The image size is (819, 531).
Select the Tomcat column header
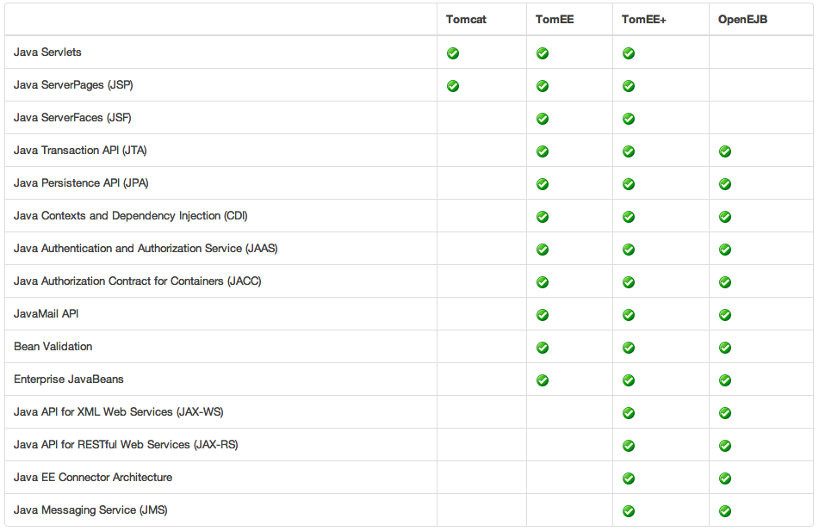466,19
